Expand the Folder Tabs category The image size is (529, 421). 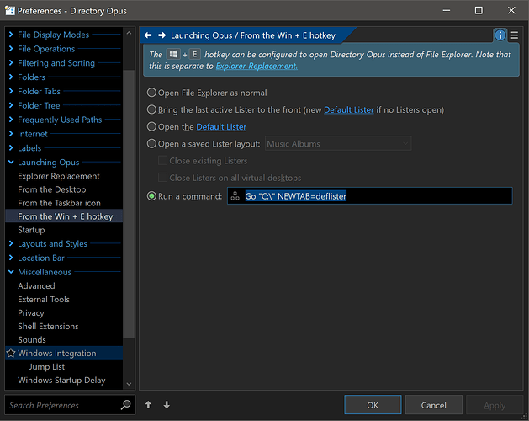click(x=11, y=91)
